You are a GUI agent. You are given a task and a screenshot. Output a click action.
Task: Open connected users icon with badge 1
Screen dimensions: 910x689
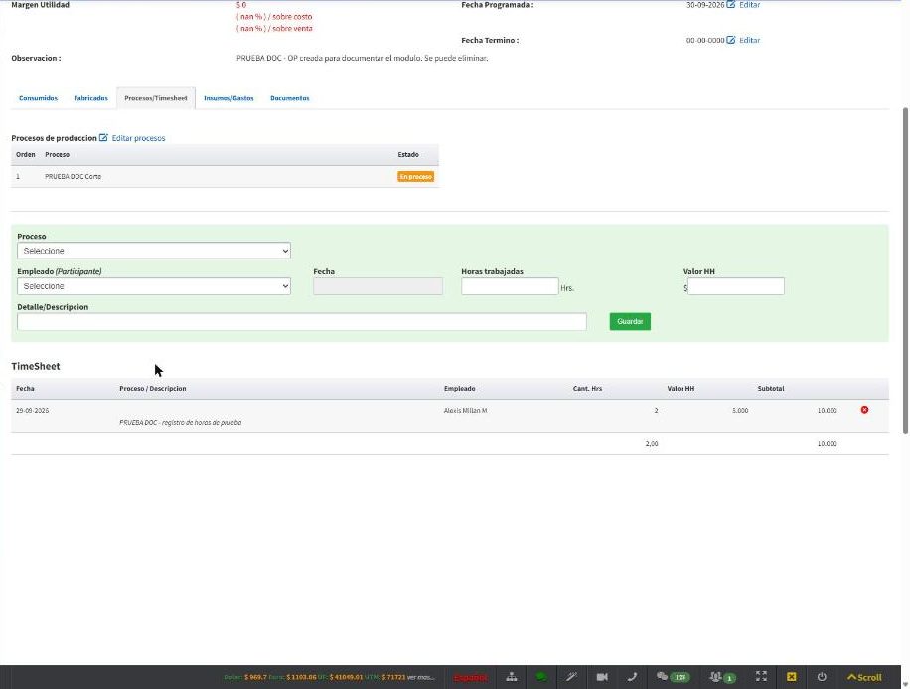[722, 677]
